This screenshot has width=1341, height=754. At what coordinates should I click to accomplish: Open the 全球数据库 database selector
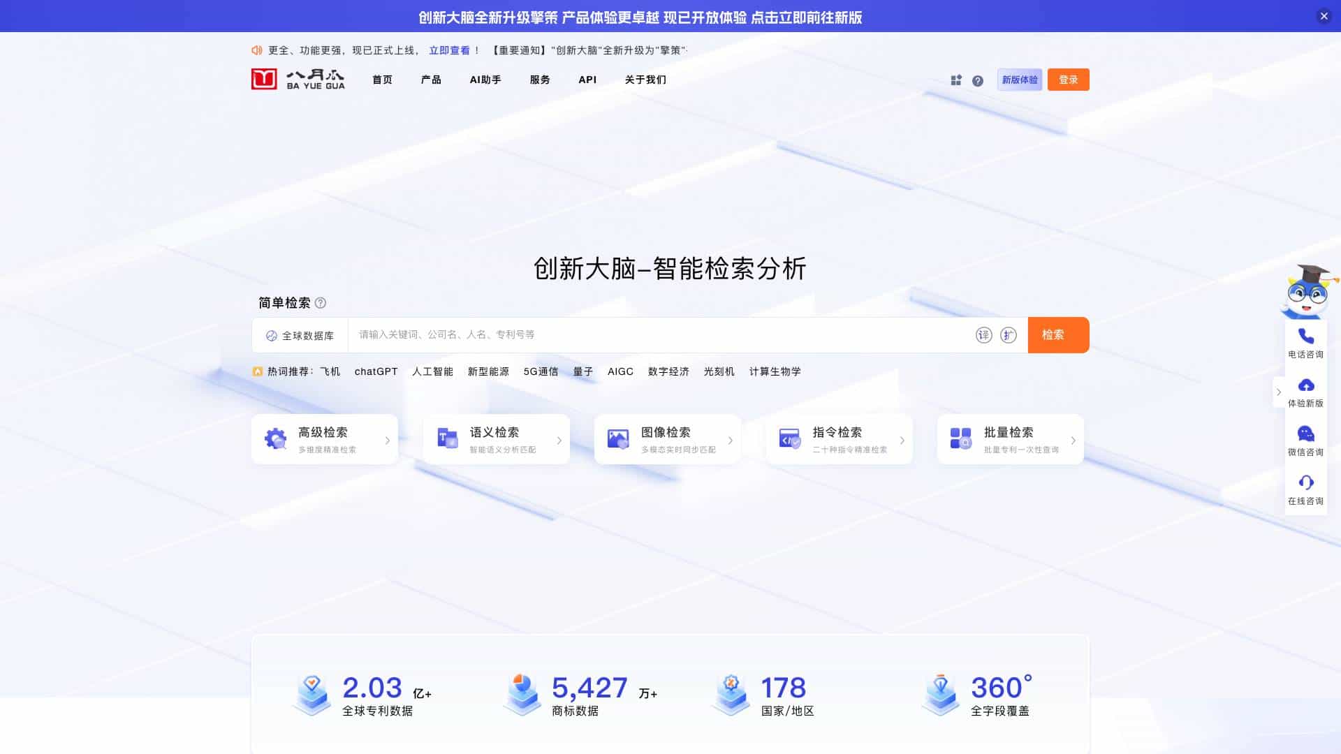coord(300,336)
